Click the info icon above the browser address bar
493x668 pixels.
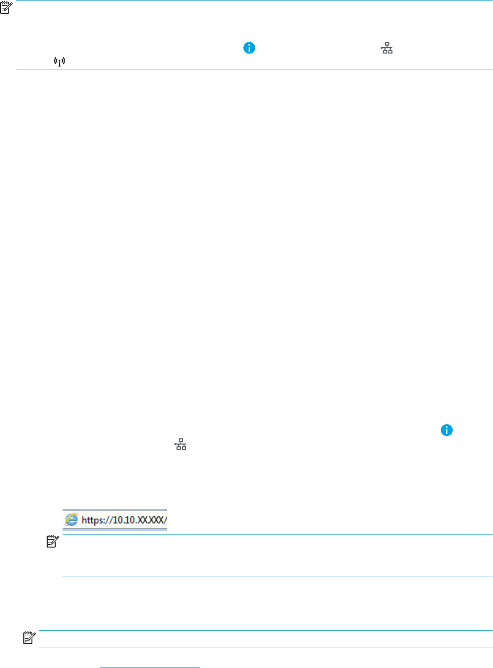pyautogui.click(x=447, y=431)
